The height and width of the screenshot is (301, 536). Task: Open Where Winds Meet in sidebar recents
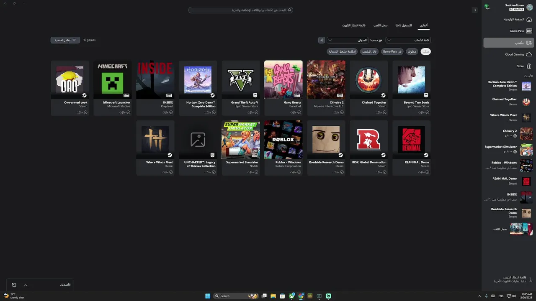coord(509,117)
